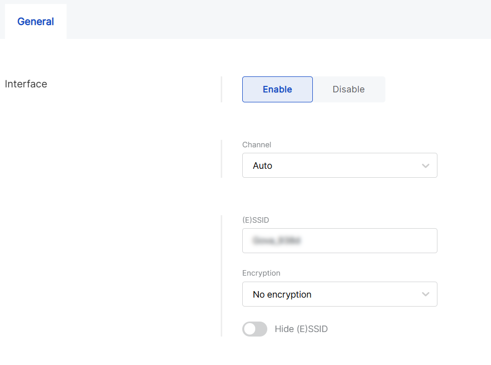Click the Encryption dropdown chevron arrow
This screenshot has height=365, width=491.
pyautogui.click(x=425, y=295)
